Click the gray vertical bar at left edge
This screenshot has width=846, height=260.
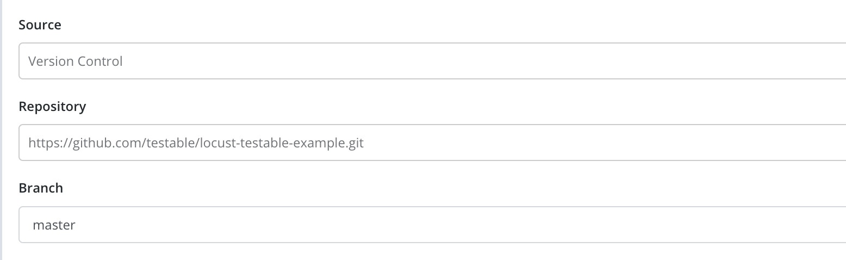click(2, 130)
